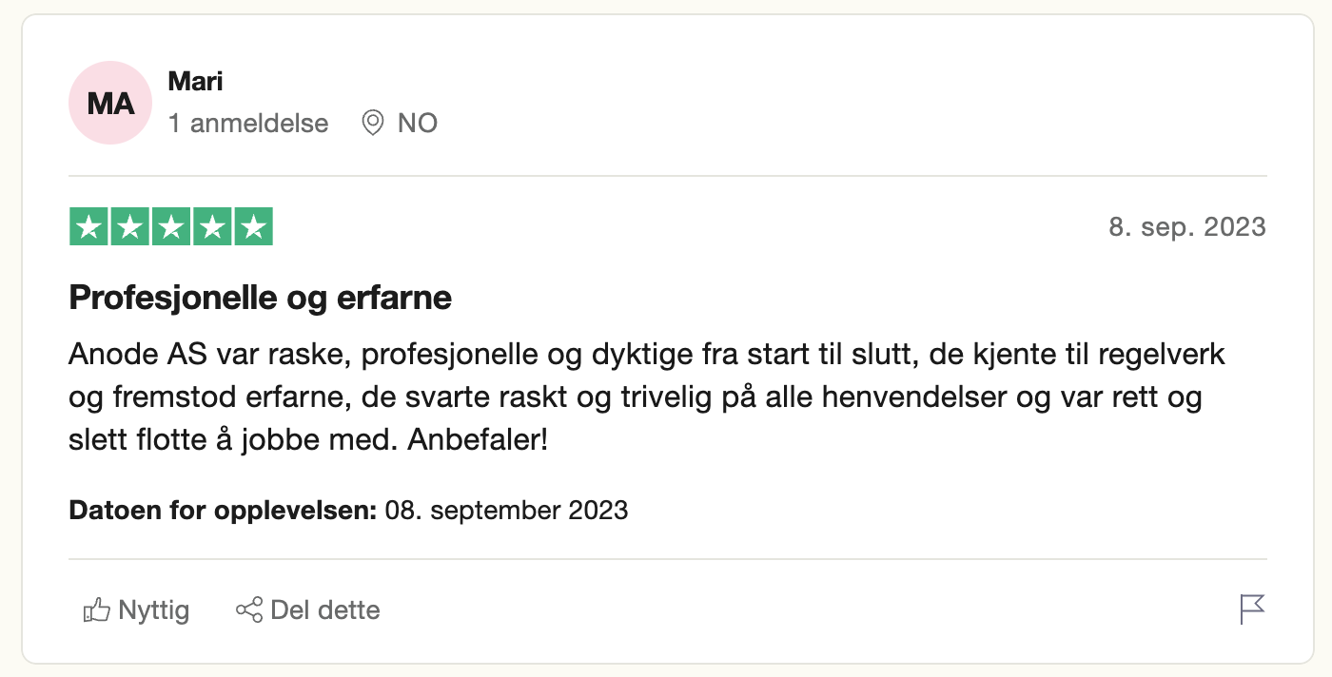Mark review as helpful via 'Nyttig' label
The height and width of the screenshot is (677, 1332).
click(x=154, y=609)
